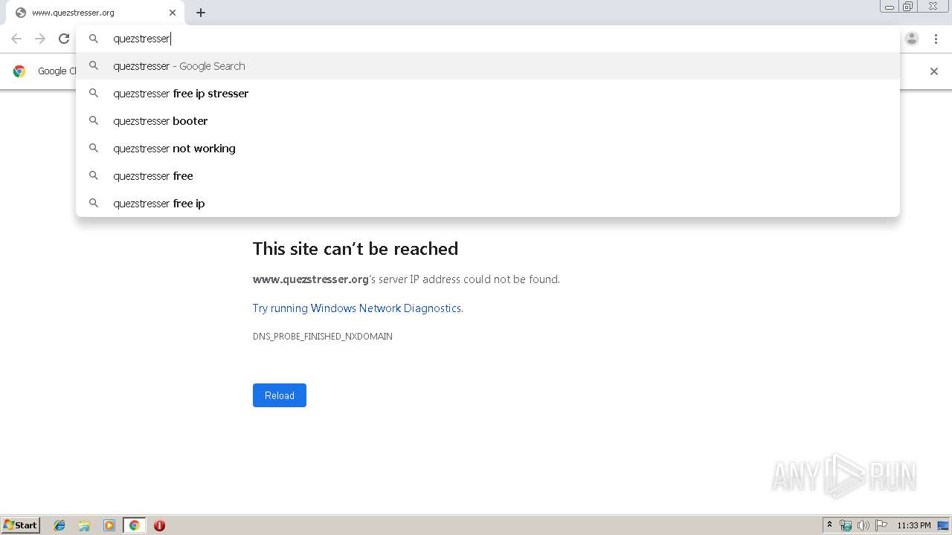The height and width of the screenshot is (535, 952).
Task: Choose suggestion 'quezstresser not working'
Action: (488, 149)
